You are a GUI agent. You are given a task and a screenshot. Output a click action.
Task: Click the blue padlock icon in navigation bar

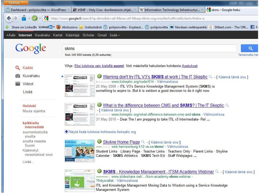pos(24,18)
